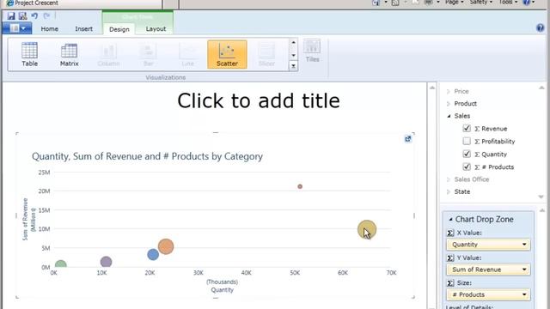This screenshot has height=309, width=550.
Task: Open the Home ribbon tab
Action: point(50,28)
